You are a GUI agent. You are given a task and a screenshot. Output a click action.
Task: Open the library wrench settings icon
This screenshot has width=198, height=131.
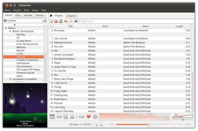tap(45, 20)
